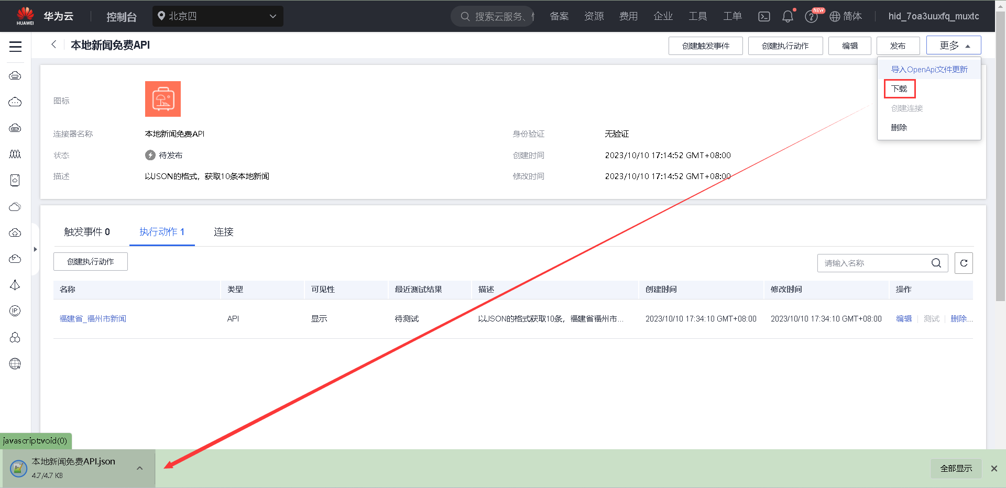Click the globe sidebar icon
Viewport: 1006px width, 488px height.
[15, 363]
